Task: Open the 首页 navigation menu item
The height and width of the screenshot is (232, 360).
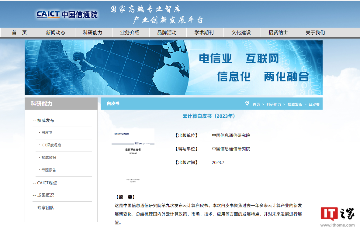Action: pos(19,32)
